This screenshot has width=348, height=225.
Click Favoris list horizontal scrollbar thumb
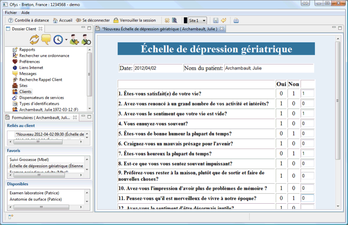[x=39, y=175]
